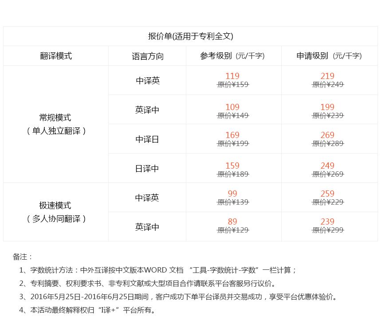
Task: Click the 申请级别 (元/千字) header
Action: pyautogui.click(x=329, y=56)
